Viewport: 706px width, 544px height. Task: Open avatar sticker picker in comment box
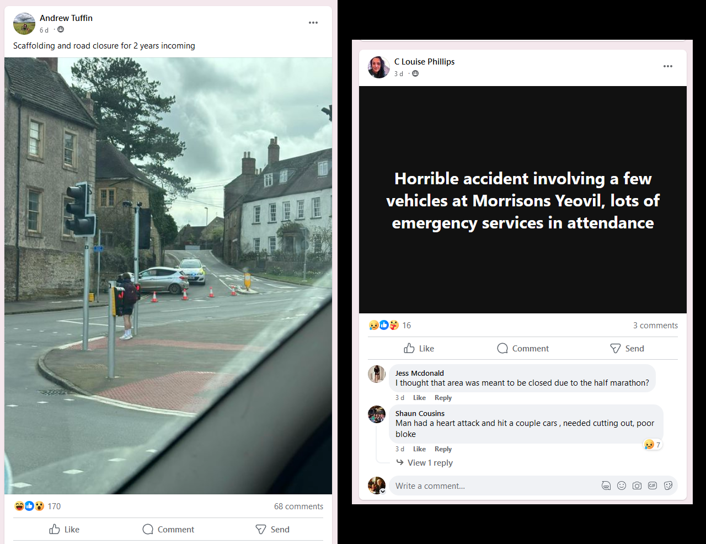[x=606, y=486]
